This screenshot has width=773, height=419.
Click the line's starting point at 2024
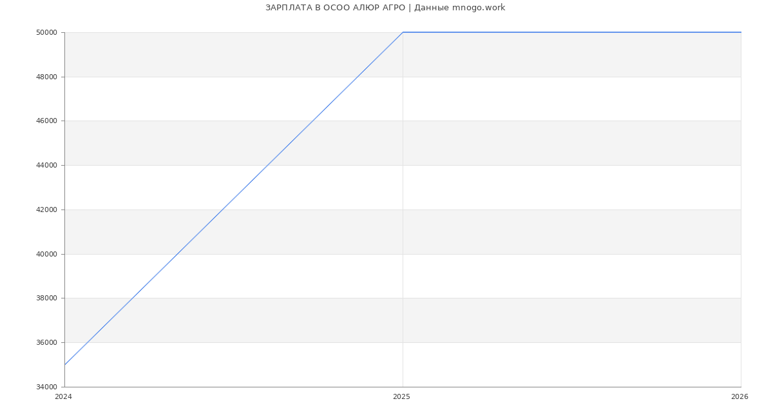(65, 365)
